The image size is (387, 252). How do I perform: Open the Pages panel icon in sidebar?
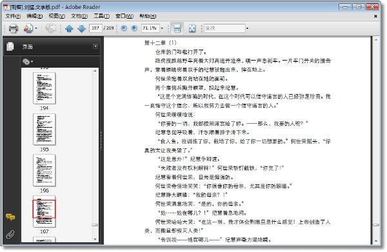pos(10,46)
